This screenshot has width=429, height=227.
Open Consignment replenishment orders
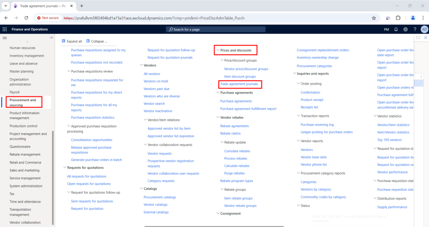tap(323, 50)
